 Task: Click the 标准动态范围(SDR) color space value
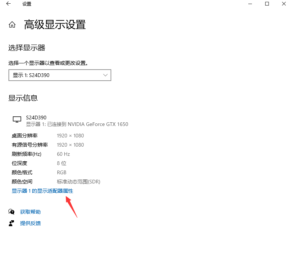point(79,182)
